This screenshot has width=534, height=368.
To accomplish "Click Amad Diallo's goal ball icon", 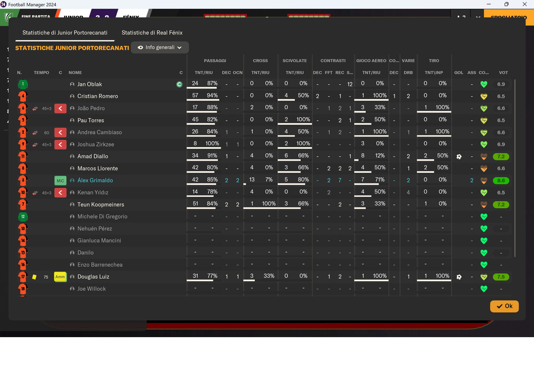I will pyautogui.click(x=459, y=157).
